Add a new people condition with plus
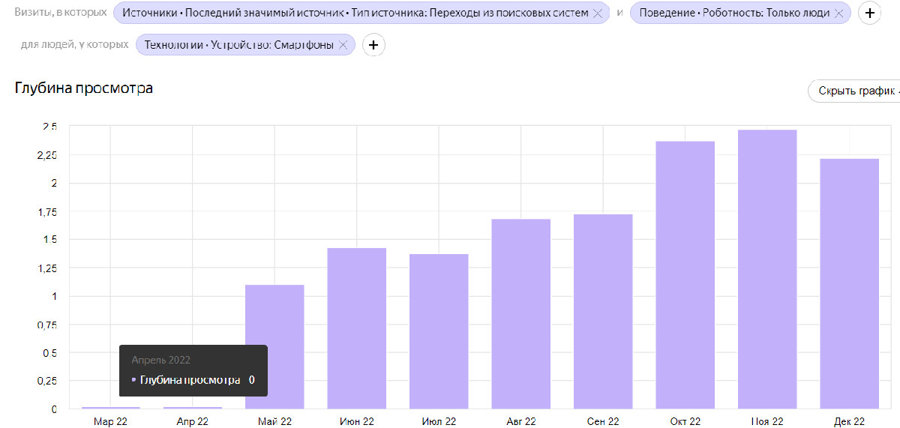The image size is (900, 428). (x=373, y=45)
